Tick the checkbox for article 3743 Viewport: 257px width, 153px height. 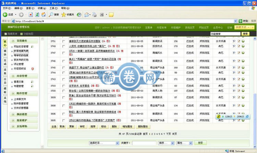[x=63, y=79]
